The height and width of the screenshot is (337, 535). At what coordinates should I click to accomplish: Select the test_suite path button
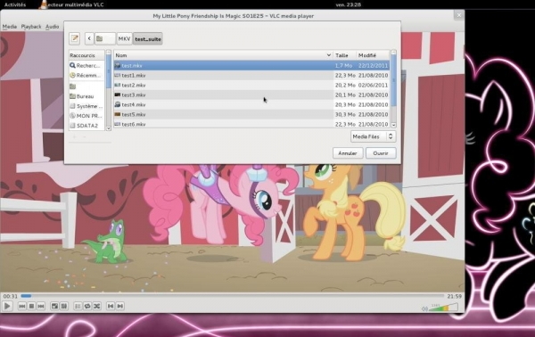coord(147,38)
